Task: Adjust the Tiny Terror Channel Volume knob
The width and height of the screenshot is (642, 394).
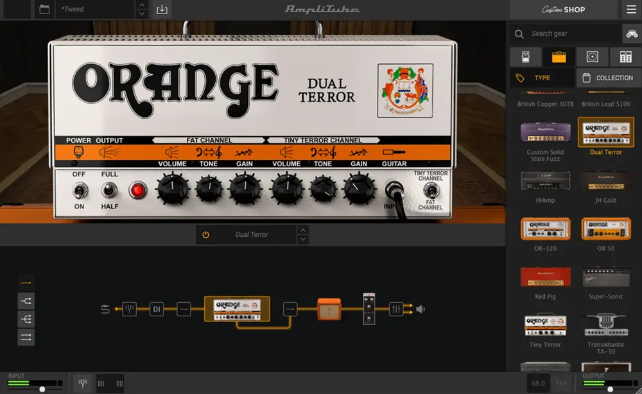Action: 287,189
